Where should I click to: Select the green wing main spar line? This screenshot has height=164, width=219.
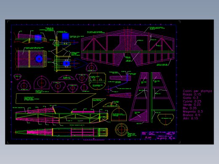(128, 52)
